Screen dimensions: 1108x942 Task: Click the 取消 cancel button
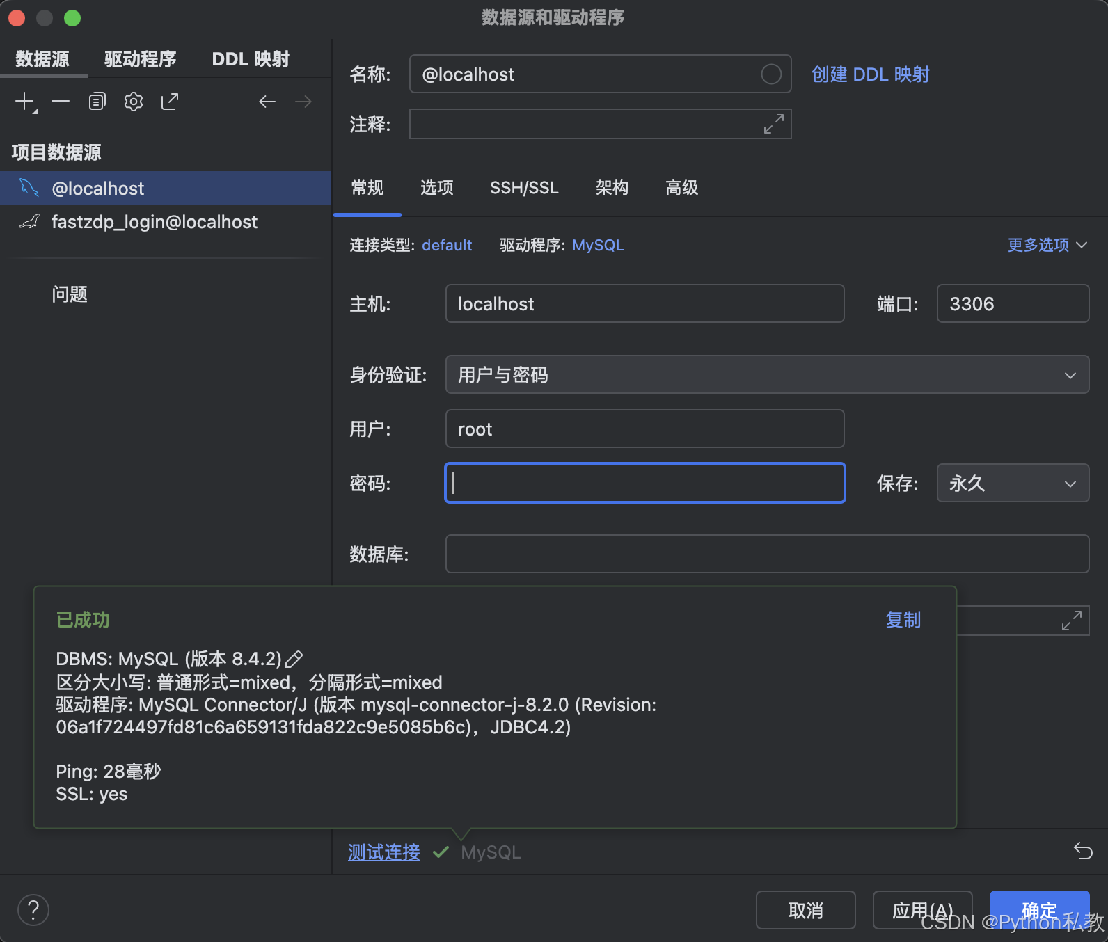coord(805,910)
